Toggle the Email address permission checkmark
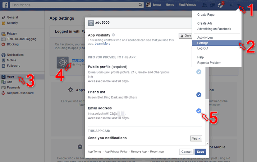 pos(199,111)
